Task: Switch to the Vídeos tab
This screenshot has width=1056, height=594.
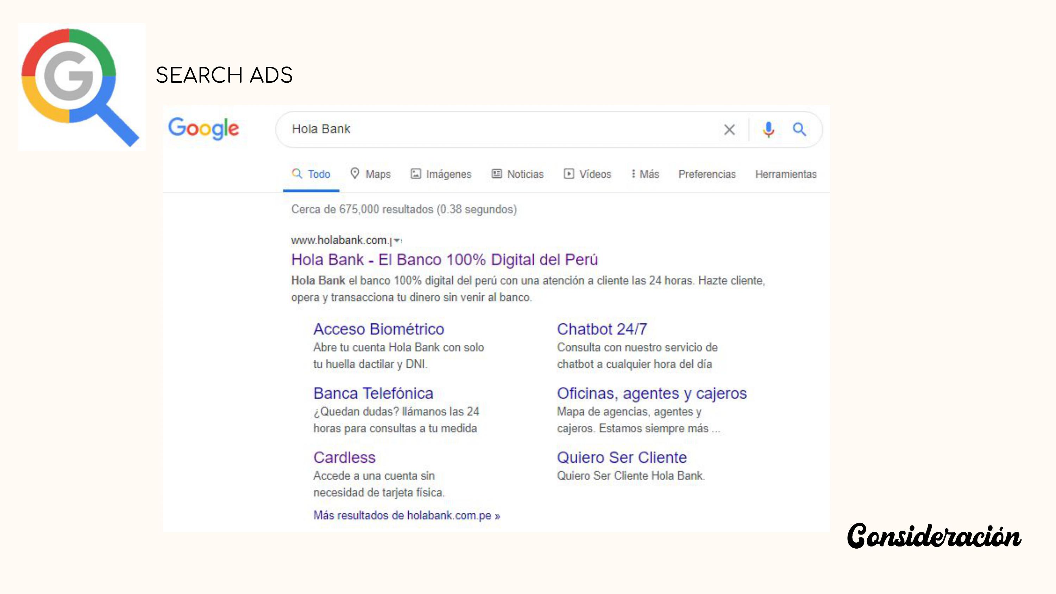Action: (587, 174)
